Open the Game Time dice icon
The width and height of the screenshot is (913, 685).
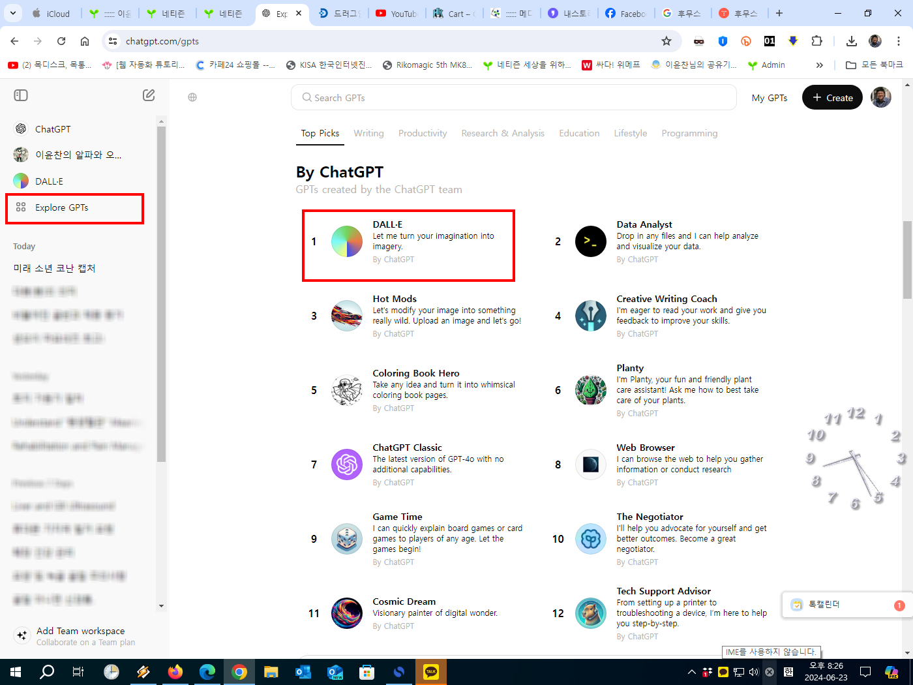[347, 539]
